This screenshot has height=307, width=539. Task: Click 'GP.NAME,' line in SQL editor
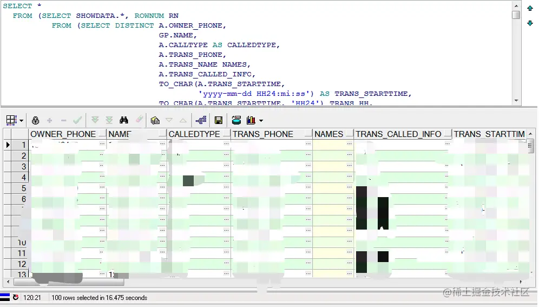178,35
